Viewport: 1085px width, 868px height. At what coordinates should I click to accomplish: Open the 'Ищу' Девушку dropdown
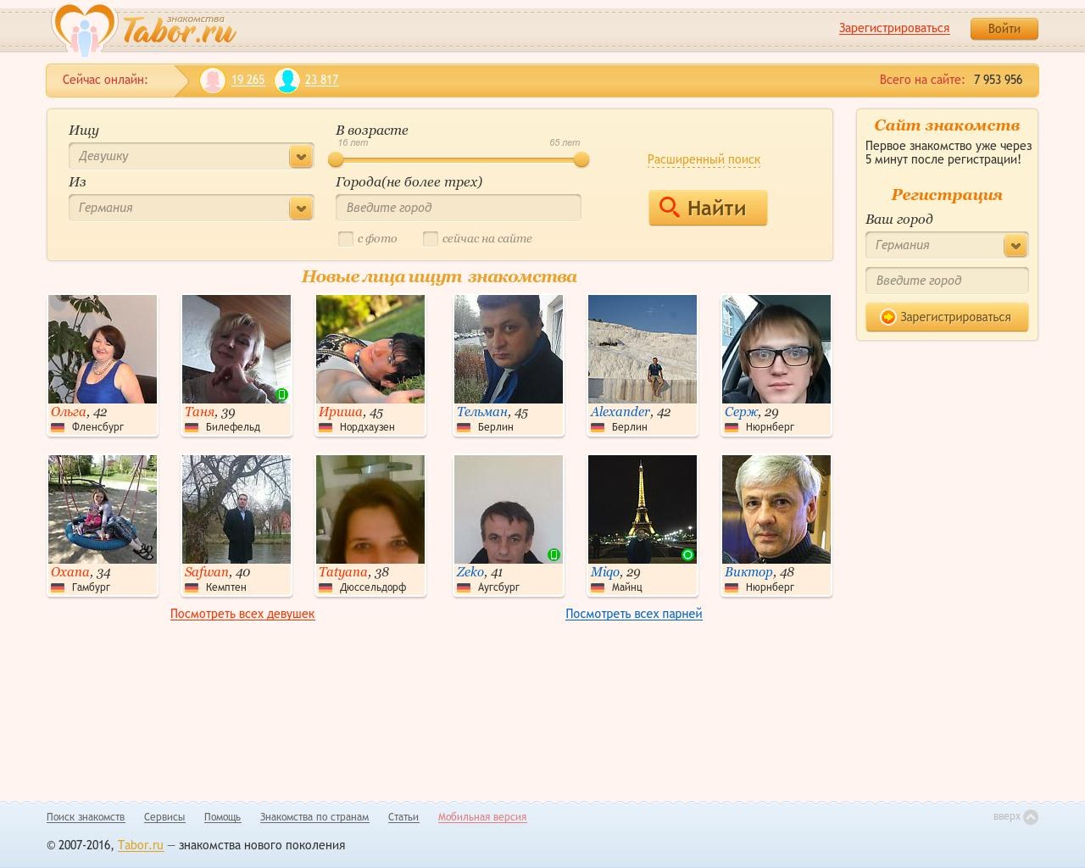pyautogui.click(x=300, y=157)
